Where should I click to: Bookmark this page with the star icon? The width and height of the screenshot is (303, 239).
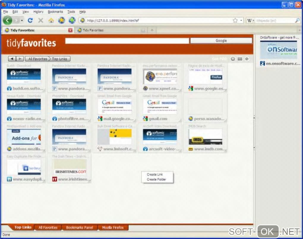click(235, 20)
